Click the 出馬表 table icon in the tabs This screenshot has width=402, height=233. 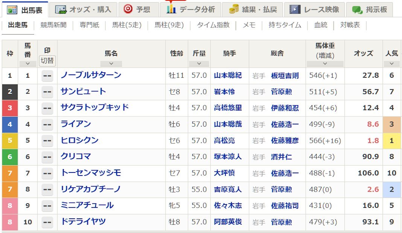click(12, 10)
